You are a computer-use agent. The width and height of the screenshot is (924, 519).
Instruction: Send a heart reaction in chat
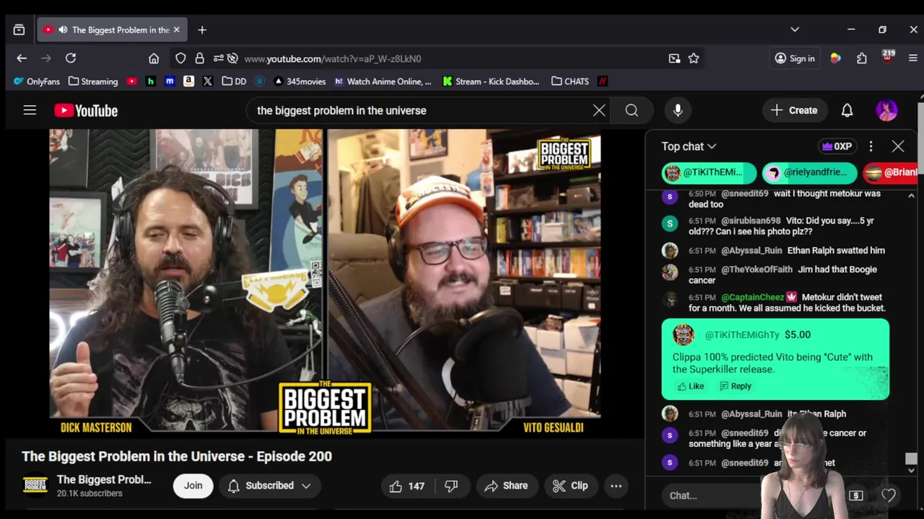click(889, 495)
